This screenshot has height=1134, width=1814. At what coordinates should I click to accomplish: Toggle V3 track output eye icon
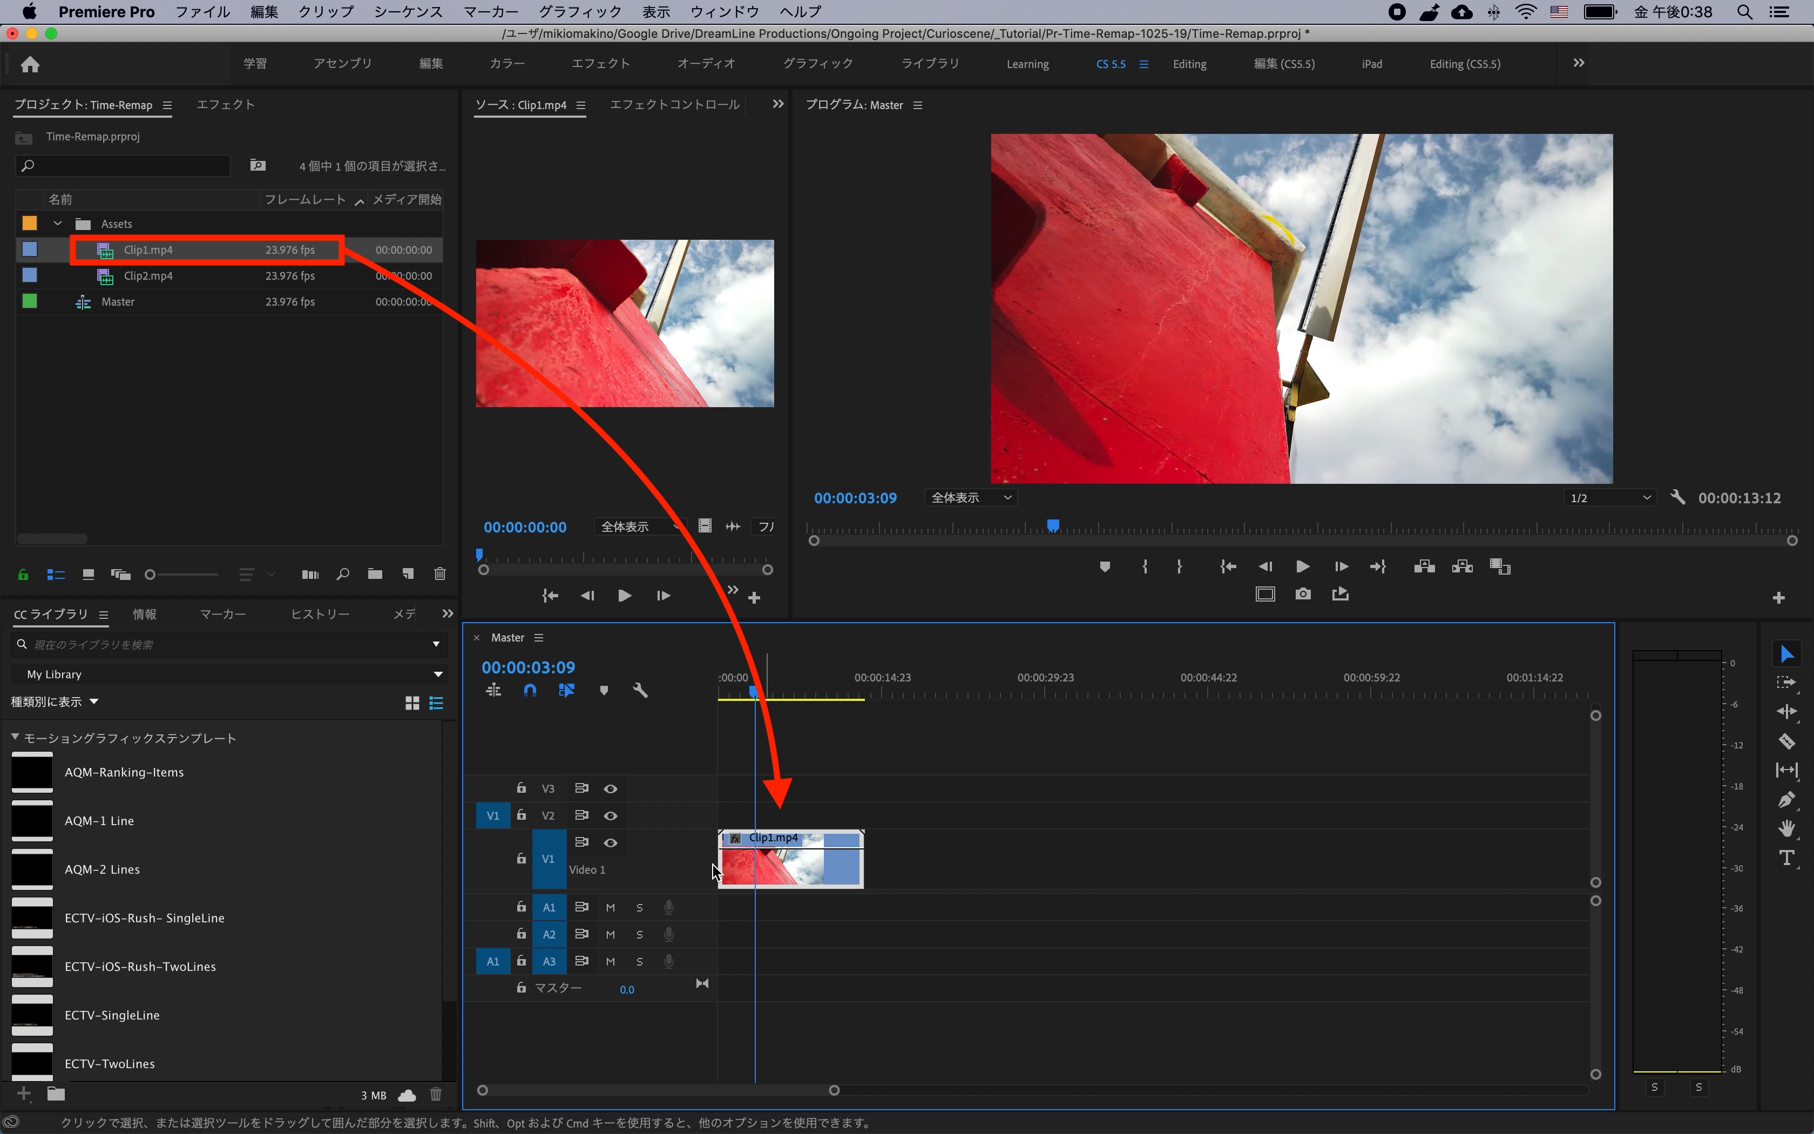(610, 788)
